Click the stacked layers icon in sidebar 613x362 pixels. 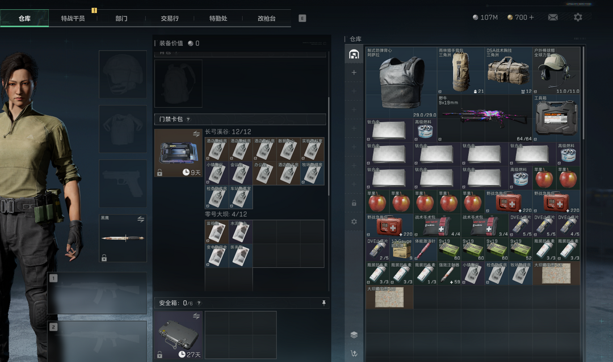354,335
